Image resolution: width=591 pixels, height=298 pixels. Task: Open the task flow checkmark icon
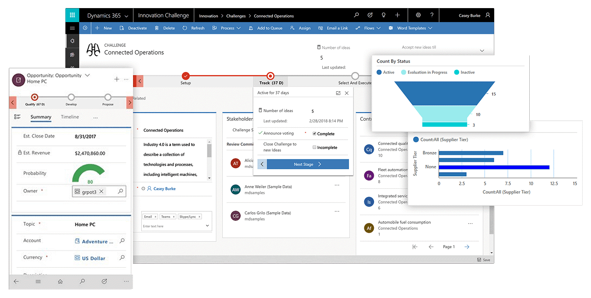(x=370, y=15)
